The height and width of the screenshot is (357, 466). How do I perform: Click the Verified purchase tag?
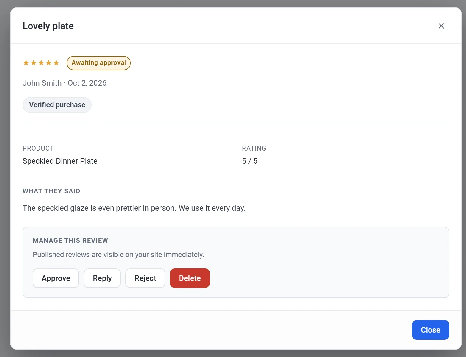(x=57, y=105)
